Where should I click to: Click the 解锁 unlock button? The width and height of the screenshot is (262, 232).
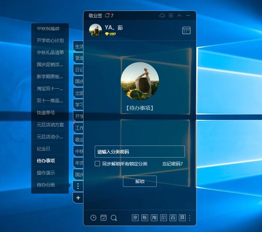140,181
